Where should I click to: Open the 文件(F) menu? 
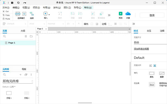[x=6, y=7]
